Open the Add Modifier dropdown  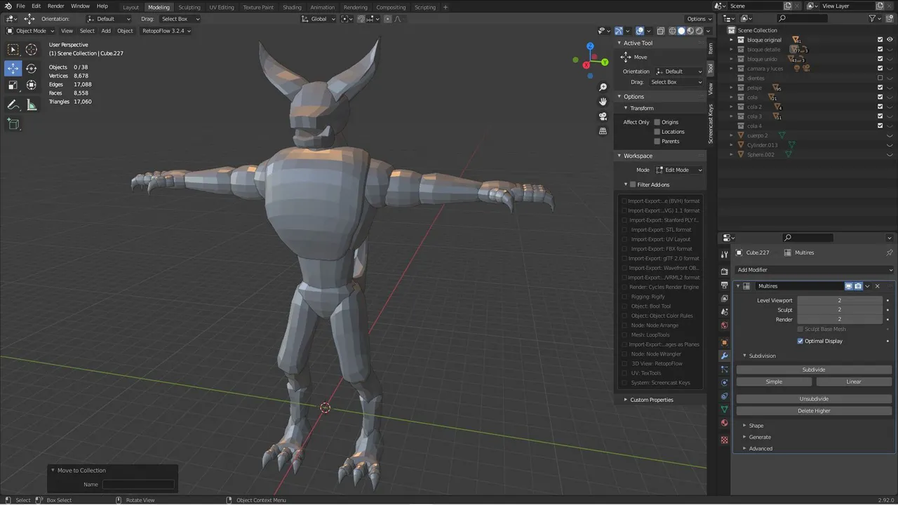click(x=814, y=270)
